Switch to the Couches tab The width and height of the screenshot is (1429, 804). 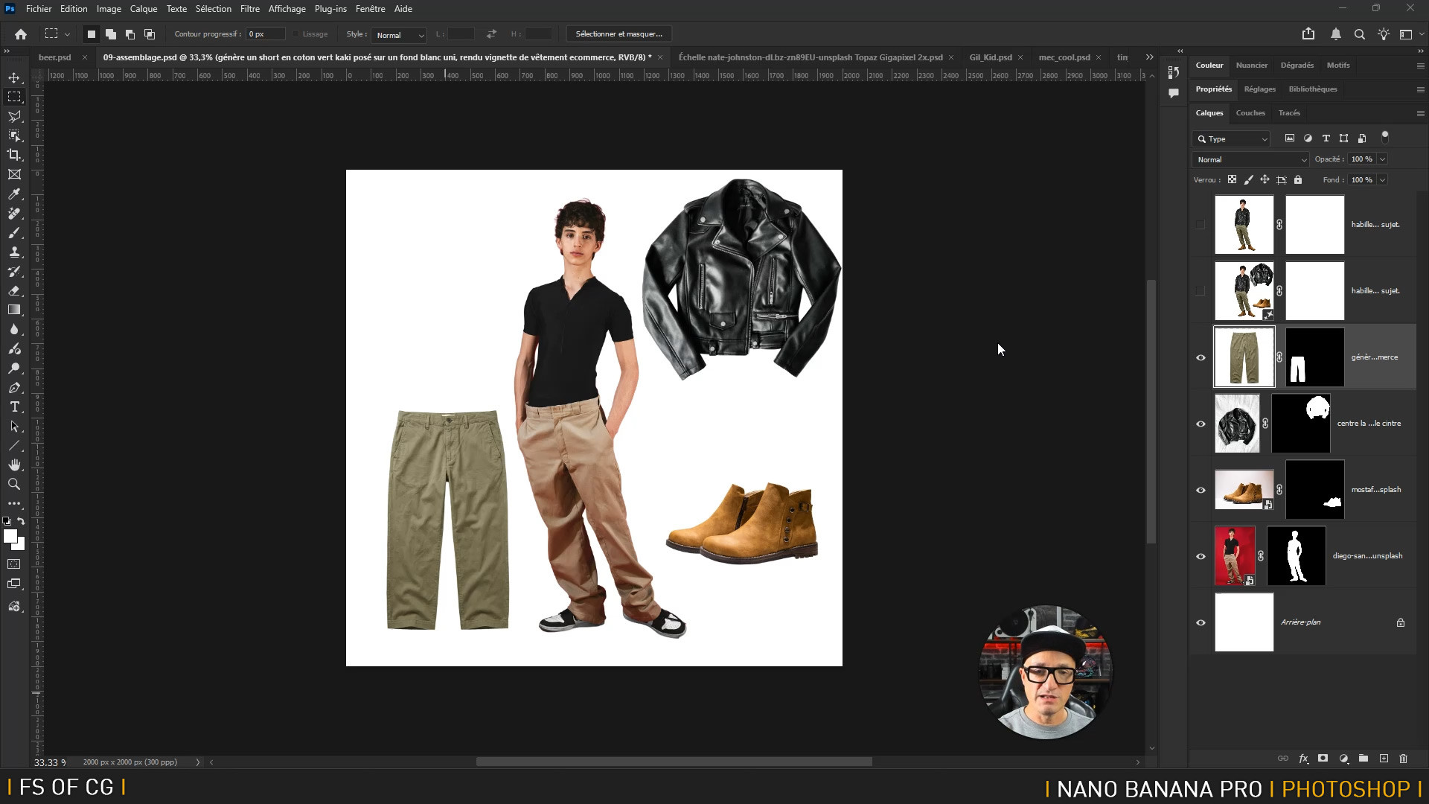pyautogui.click(x=1250, y=113)
